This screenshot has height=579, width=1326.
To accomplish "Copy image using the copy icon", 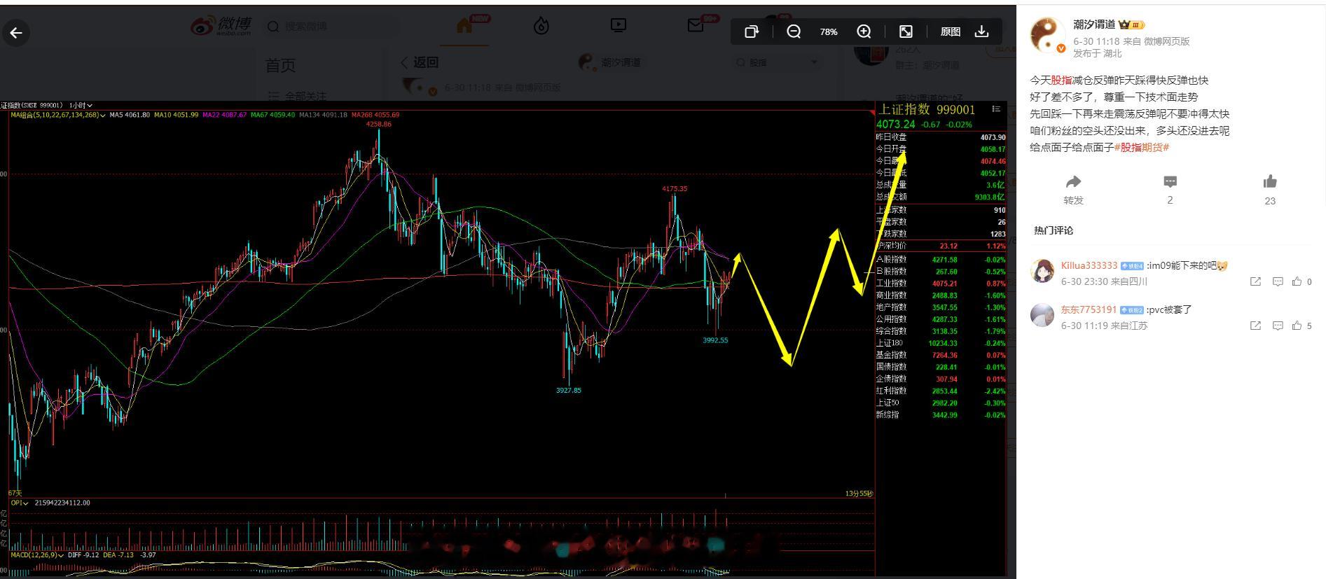I will coord(752,32).
